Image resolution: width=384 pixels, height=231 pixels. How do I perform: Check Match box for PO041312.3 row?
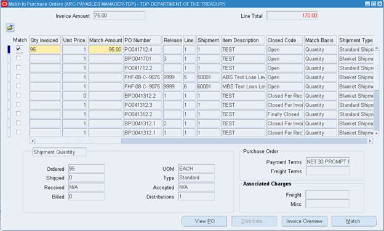click(x=18, y=104)
